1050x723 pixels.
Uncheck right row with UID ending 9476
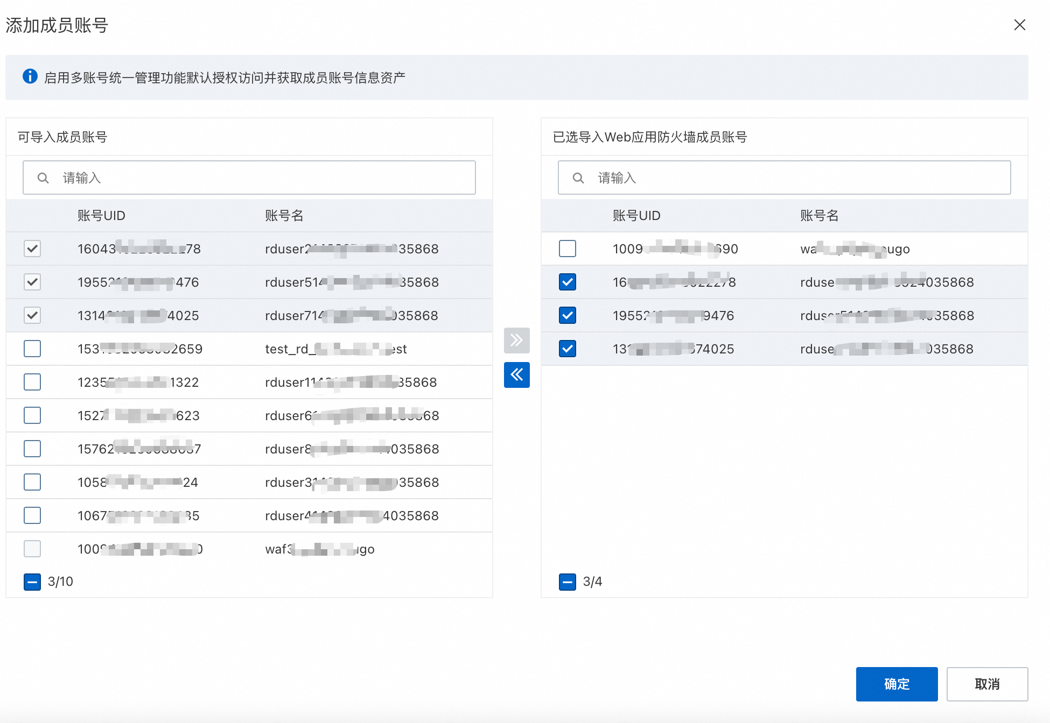(x=568, y=315)
